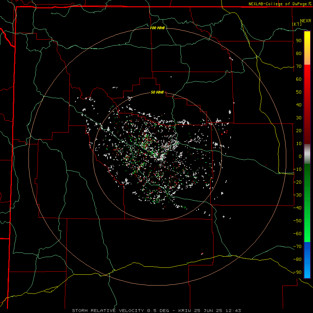
Task: Click the '100 NMI' range ring label
Action: [x=157, y=28]
